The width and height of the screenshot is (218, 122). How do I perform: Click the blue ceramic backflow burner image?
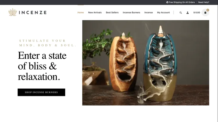pyautogui.click(x=160, y=64)
